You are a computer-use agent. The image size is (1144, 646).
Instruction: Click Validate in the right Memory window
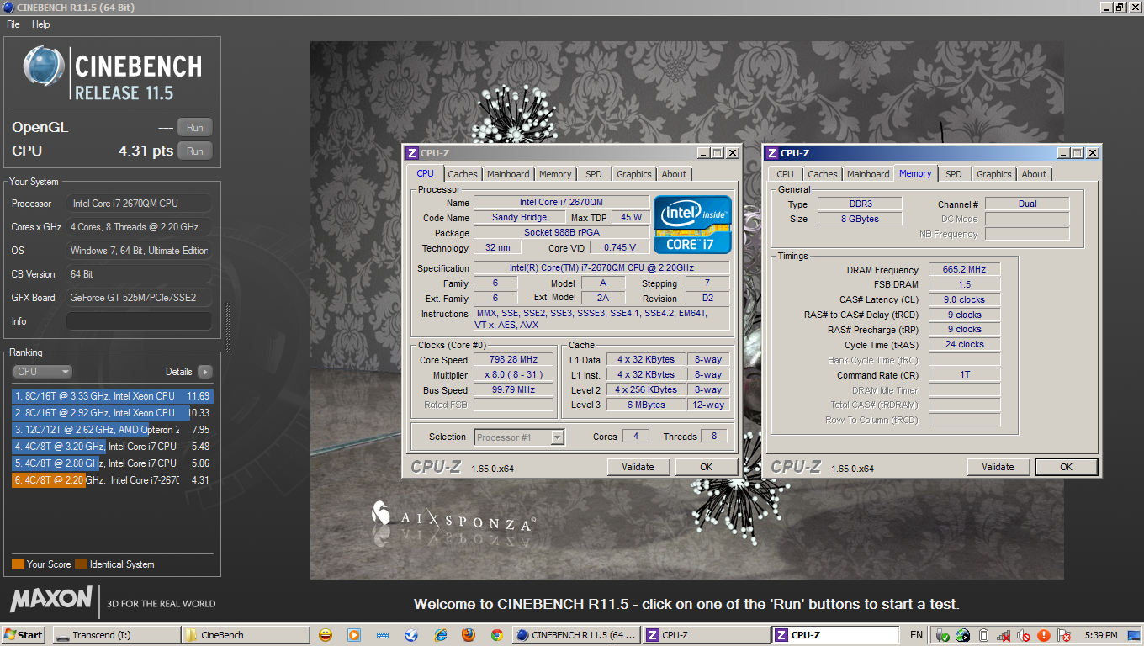point(998,467)
